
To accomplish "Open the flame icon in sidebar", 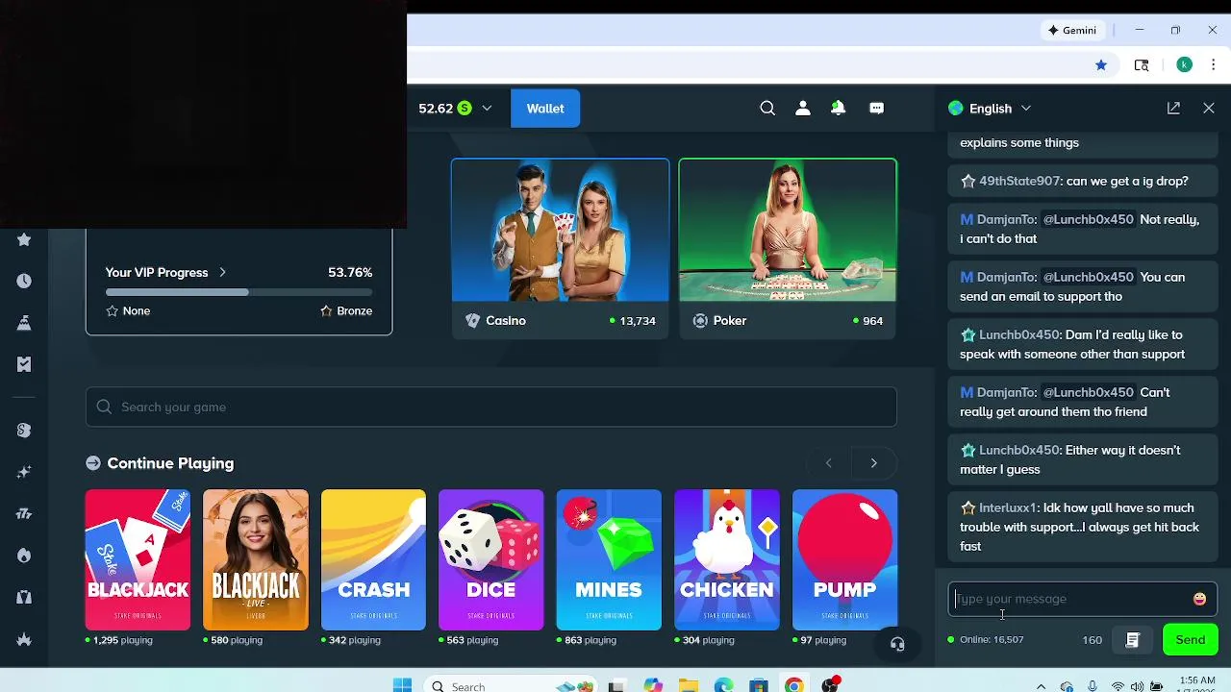I will tap(24, 556).
